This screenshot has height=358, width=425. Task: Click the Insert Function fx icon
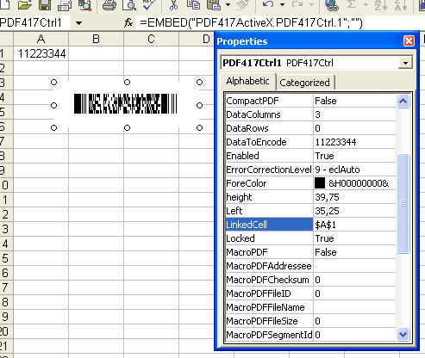coord(128,22)
